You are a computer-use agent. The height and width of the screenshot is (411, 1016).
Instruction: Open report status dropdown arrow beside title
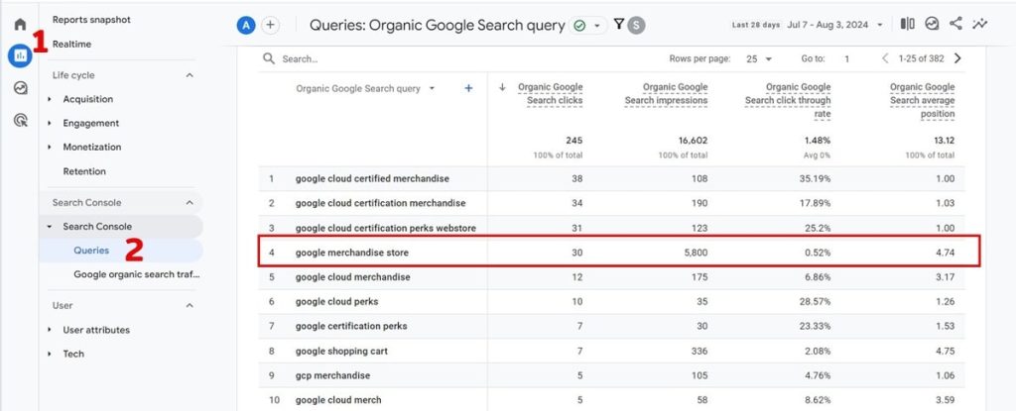tap(596, 26)
